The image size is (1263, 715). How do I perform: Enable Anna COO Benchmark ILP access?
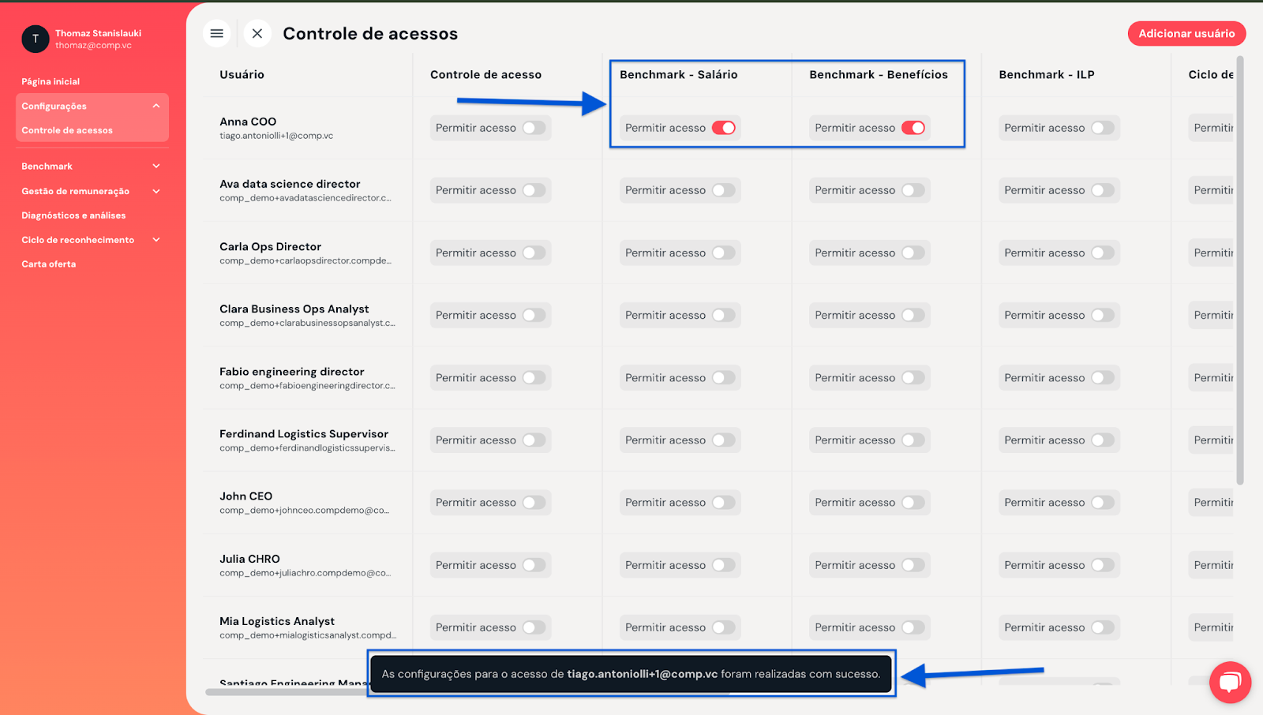tap(1103, 128)
